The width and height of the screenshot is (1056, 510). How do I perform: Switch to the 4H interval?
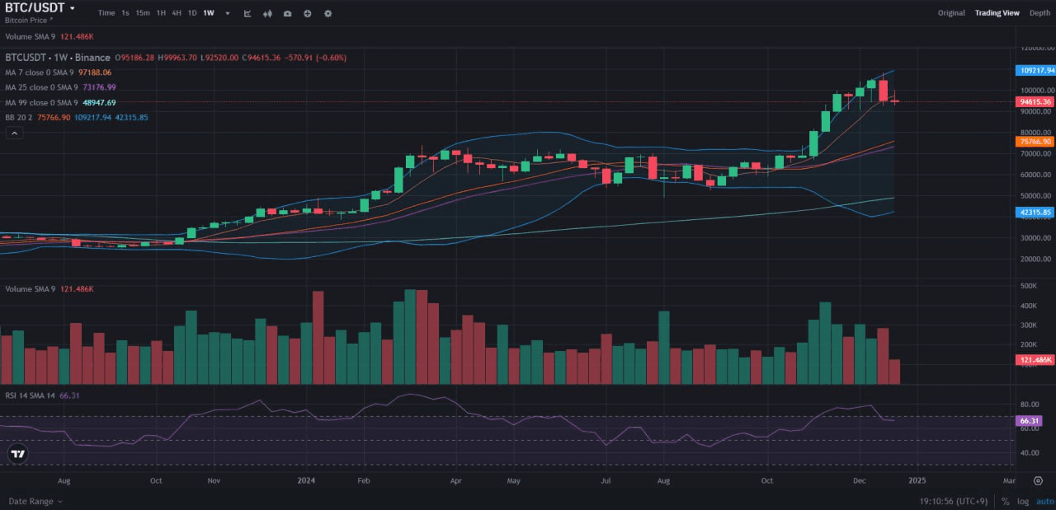pos(177,13)
